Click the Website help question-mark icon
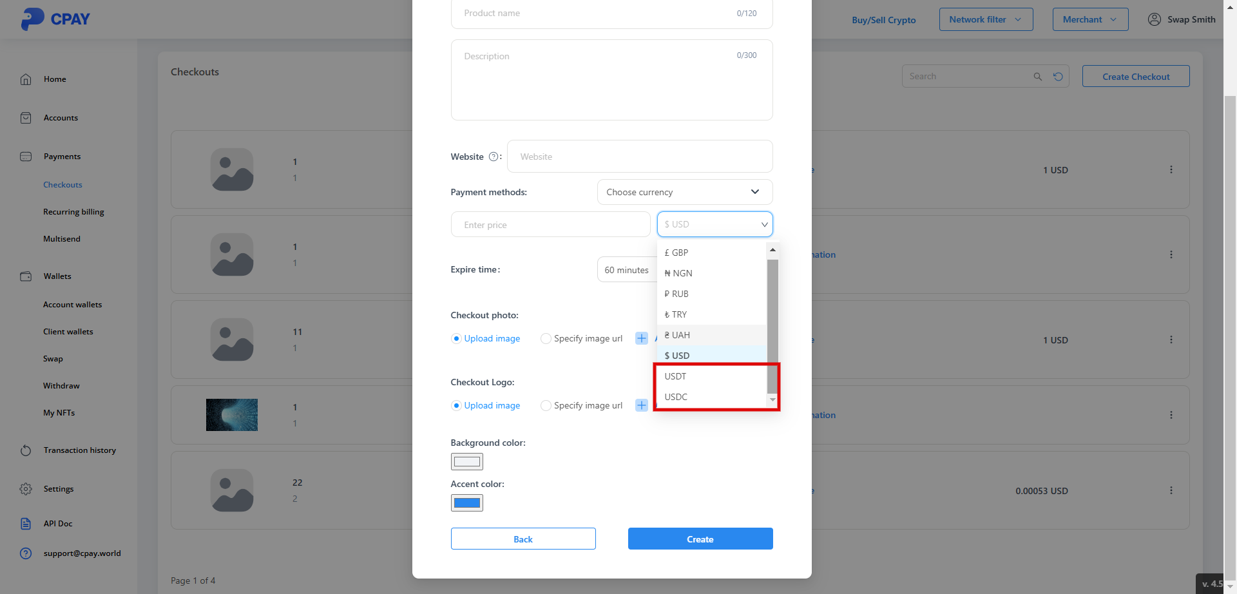 pos(494,157)
